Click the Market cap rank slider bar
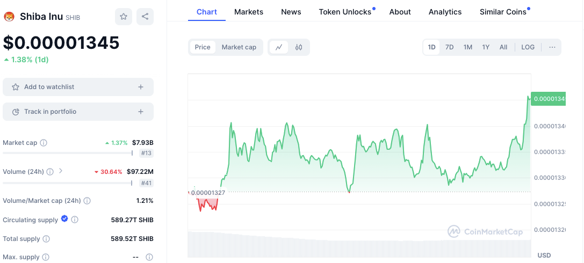The width and height of the screenshot is (584, 263). coord(68,153)
